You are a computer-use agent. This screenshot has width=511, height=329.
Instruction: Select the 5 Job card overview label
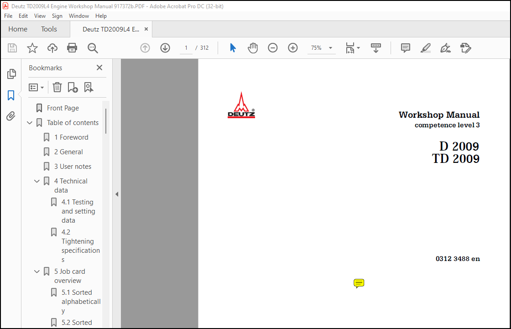pyautogui.click(x=70, y=276)
